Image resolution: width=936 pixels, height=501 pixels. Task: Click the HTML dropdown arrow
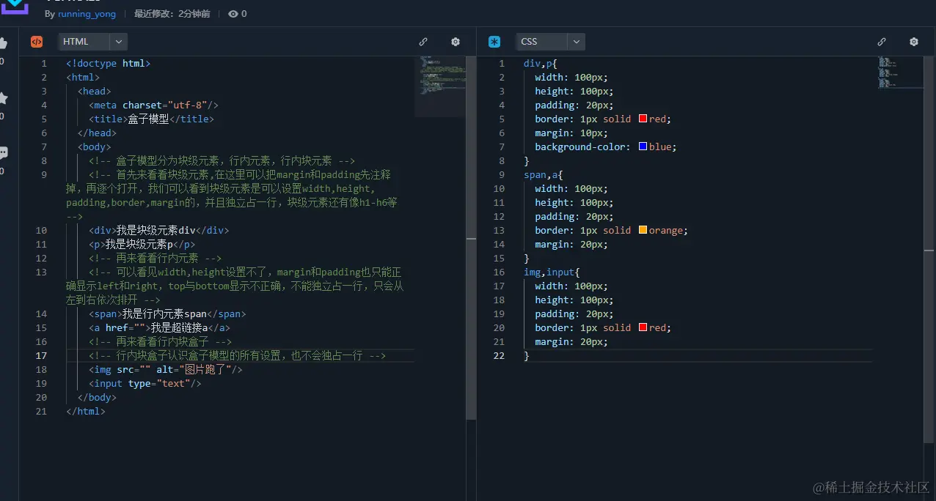[119, 42]
